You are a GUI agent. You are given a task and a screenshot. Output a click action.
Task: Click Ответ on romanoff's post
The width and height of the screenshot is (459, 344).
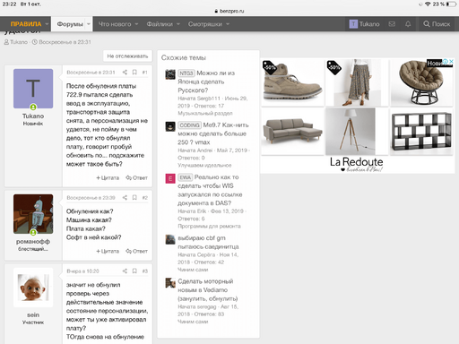136,251
